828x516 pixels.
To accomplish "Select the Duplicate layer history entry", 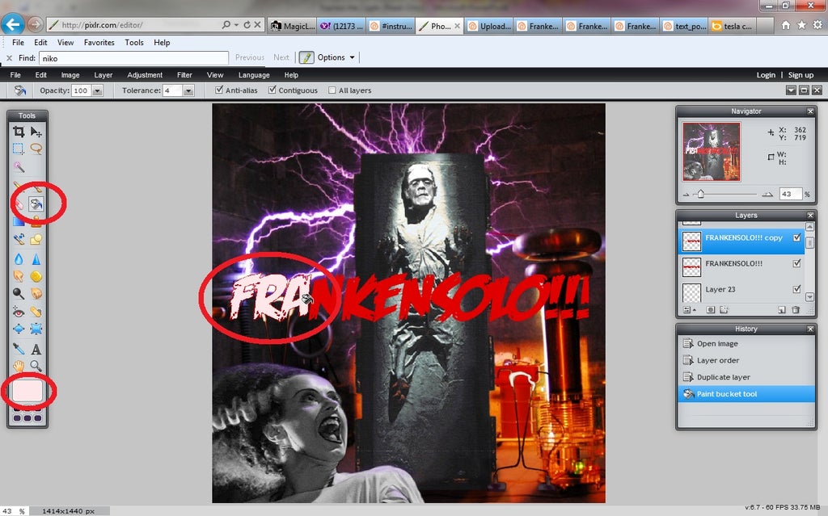I will coord(746,377).
